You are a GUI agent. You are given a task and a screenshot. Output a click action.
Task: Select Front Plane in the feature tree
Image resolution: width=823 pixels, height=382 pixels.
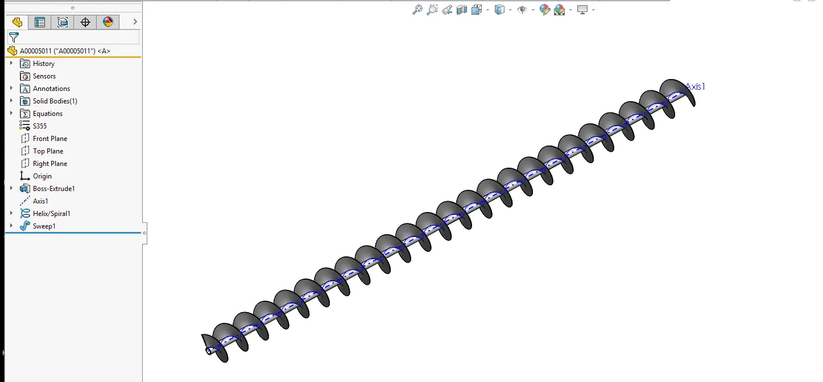[50, 139]
